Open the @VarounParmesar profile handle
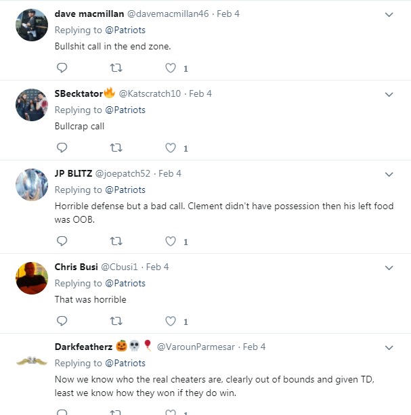 (196, 347)
